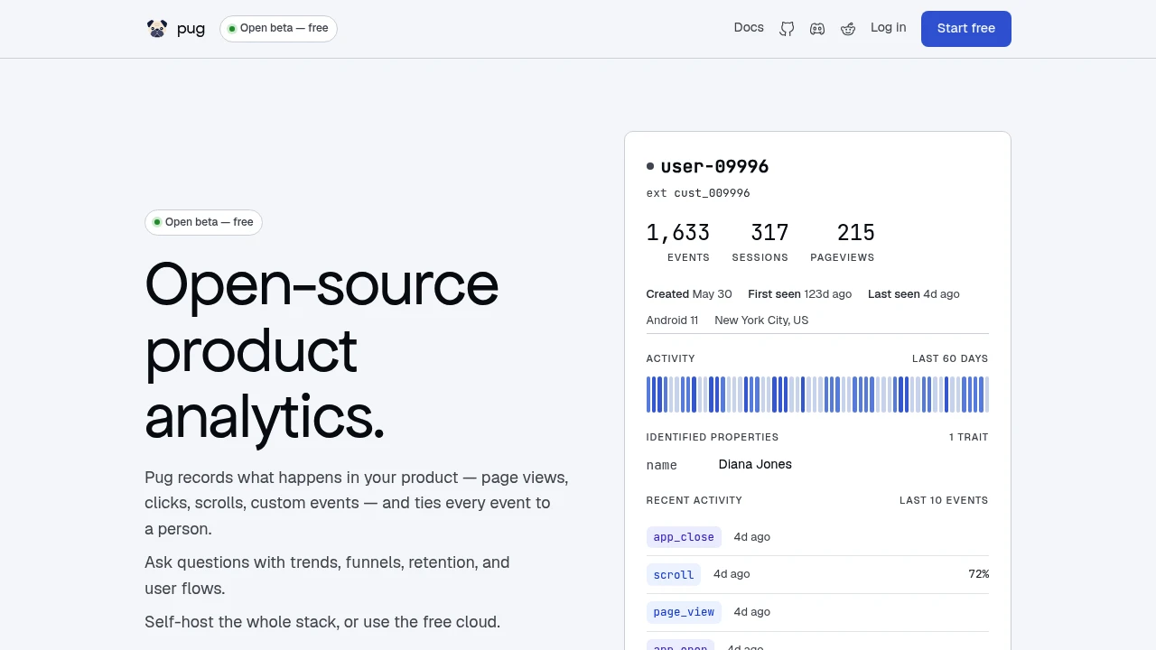Open the GitHub icon link
1156x650 pixels.
coord(787,29)
